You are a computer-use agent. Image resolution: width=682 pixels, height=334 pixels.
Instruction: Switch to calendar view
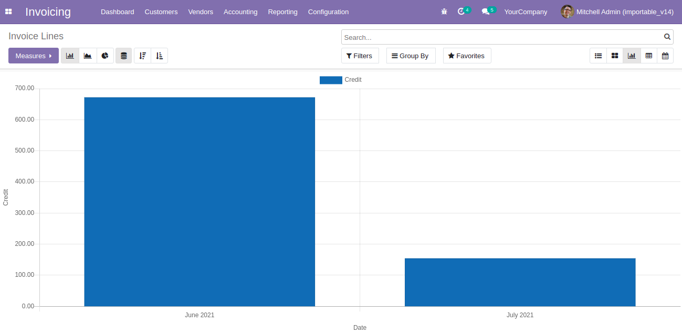click(665, 56)
